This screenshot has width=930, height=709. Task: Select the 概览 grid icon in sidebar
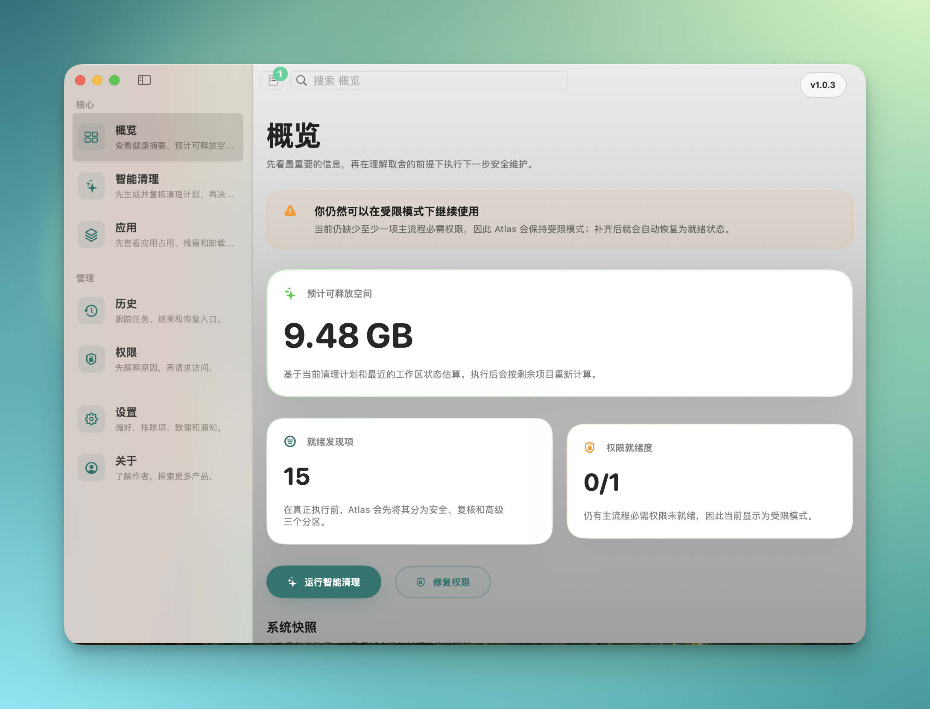[91, 137]
